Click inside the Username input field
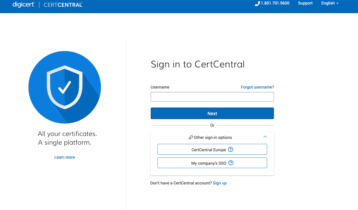 pyautogui.click(x=212, y=97)
